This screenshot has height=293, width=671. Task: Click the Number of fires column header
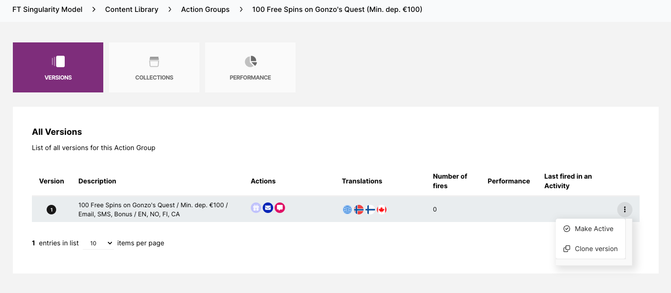[x=450, y=181]
